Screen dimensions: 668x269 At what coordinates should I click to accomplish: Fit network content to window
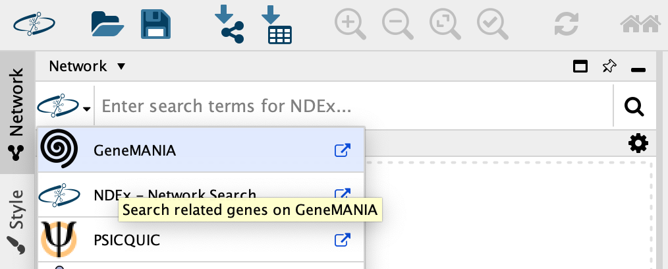coord(445,24)
